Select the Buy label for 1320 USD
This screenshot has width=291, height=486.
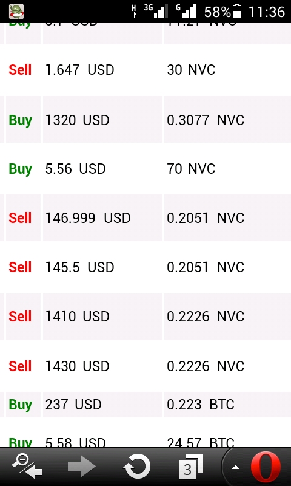click(x=21, y=120)
